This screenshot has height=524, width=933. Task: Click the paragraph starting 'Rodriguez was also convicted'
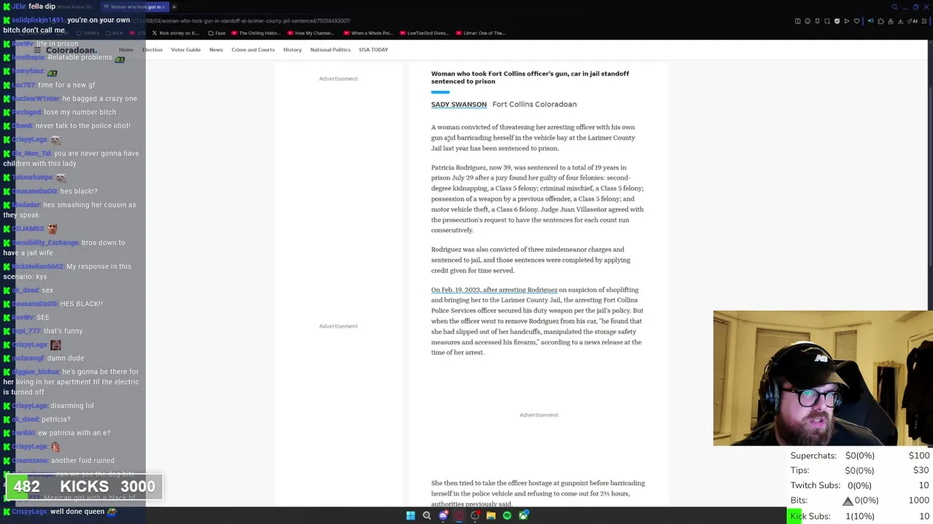531,260
